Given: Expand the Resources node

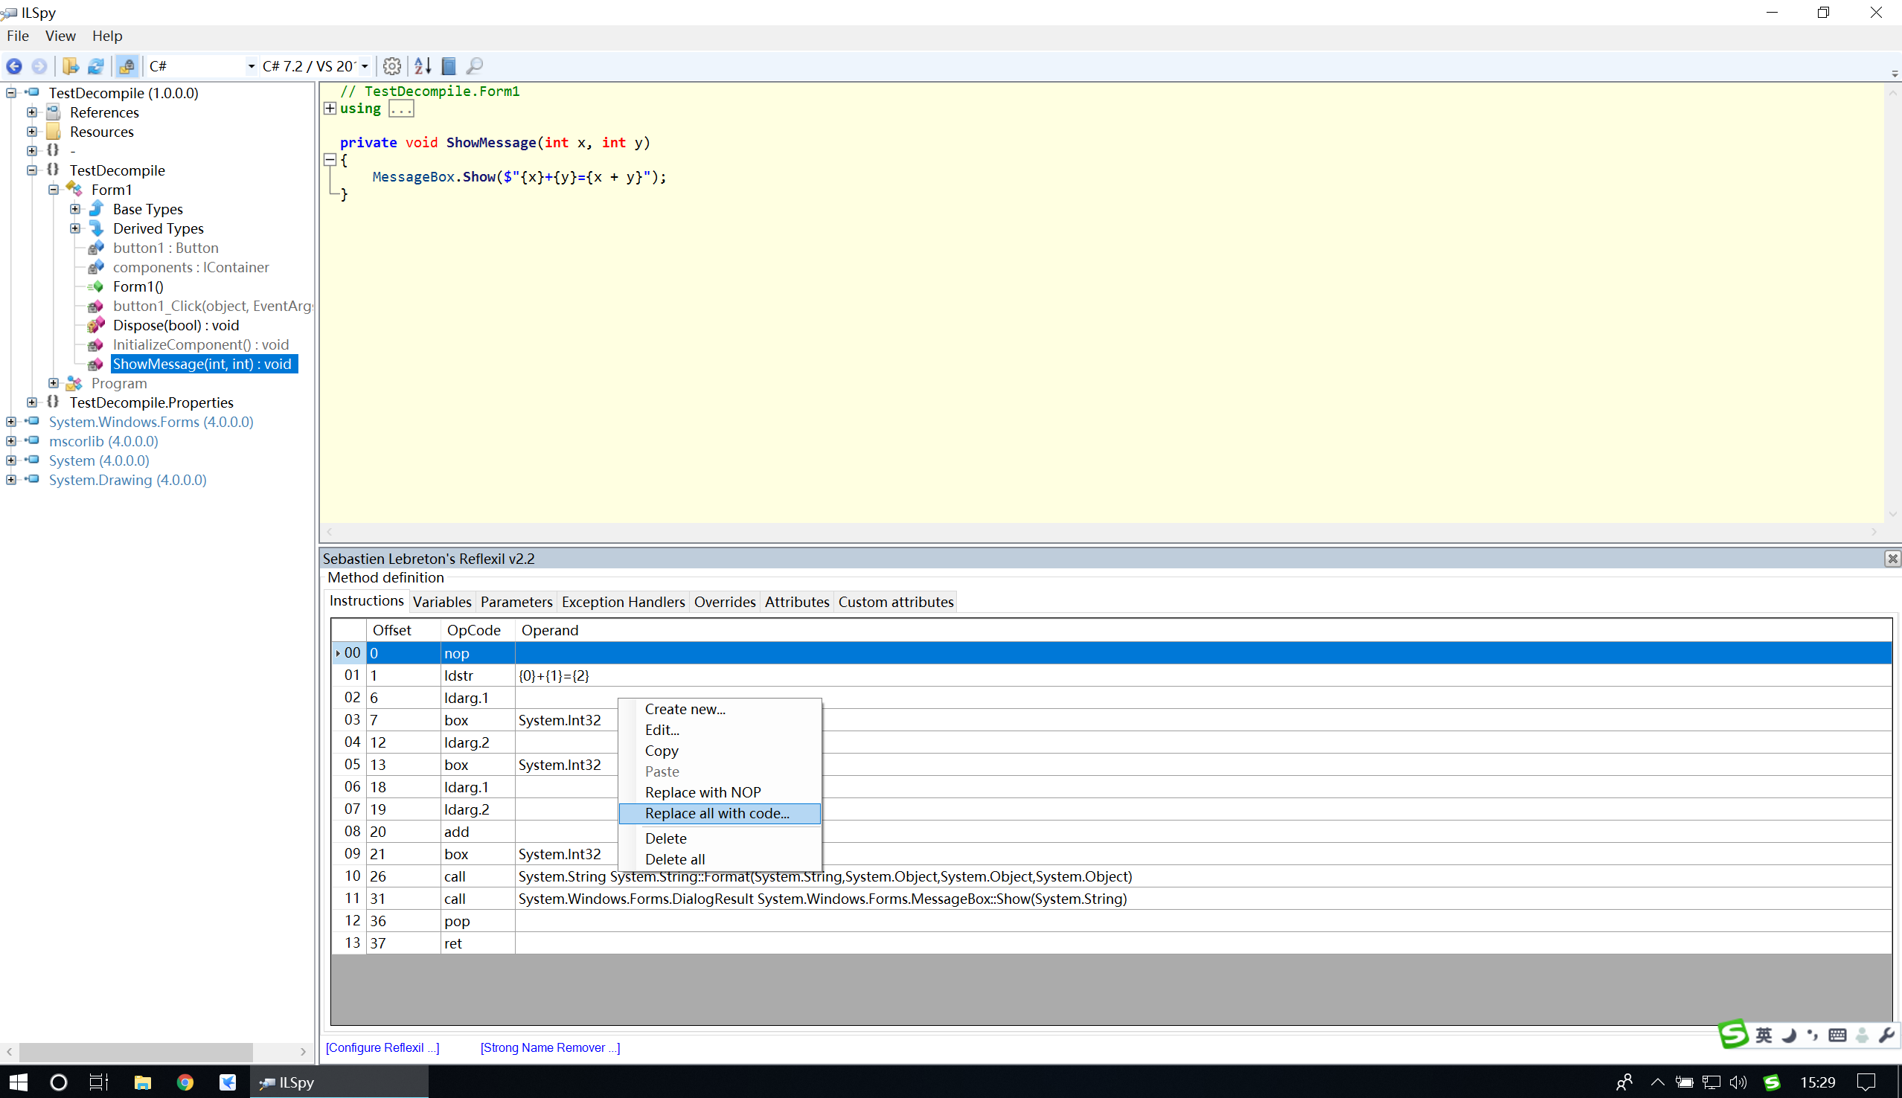Looking at the screenshot, I should (32, 131).
